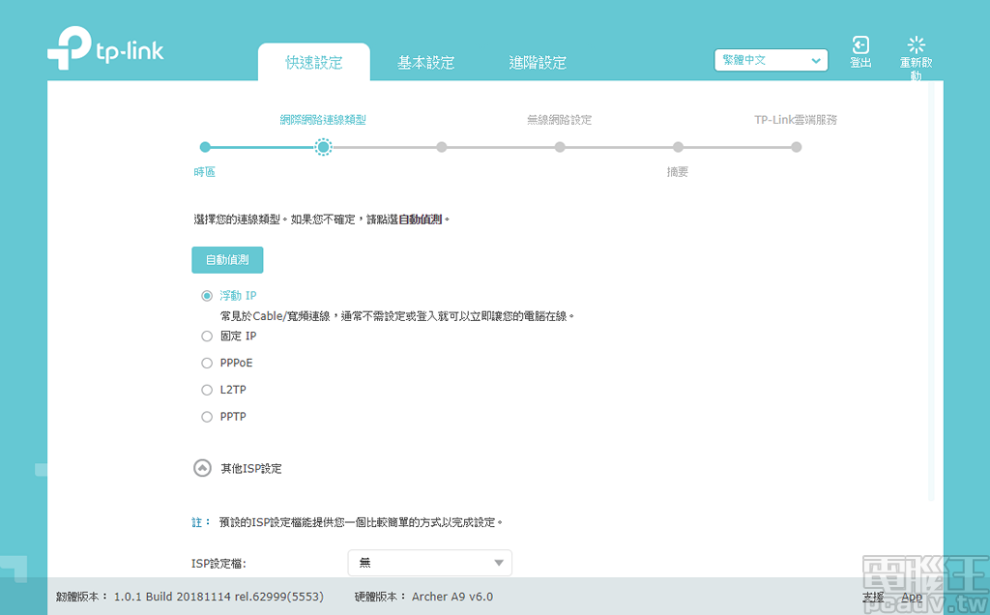Click the 無線網路設定 step dot
Viewport: 990px width, 615px height.
pyautogui.click(x=559, y=146)
